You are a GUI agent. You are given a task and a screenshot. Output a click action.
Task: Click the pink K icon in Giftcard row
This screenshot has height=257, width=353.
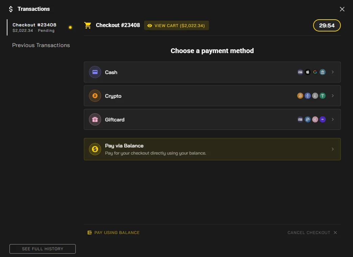[315, 119]
